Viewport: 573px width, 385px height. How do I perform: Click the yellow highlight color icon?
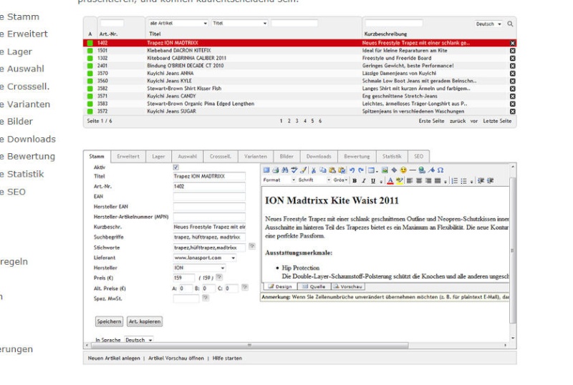coord(400,180)
